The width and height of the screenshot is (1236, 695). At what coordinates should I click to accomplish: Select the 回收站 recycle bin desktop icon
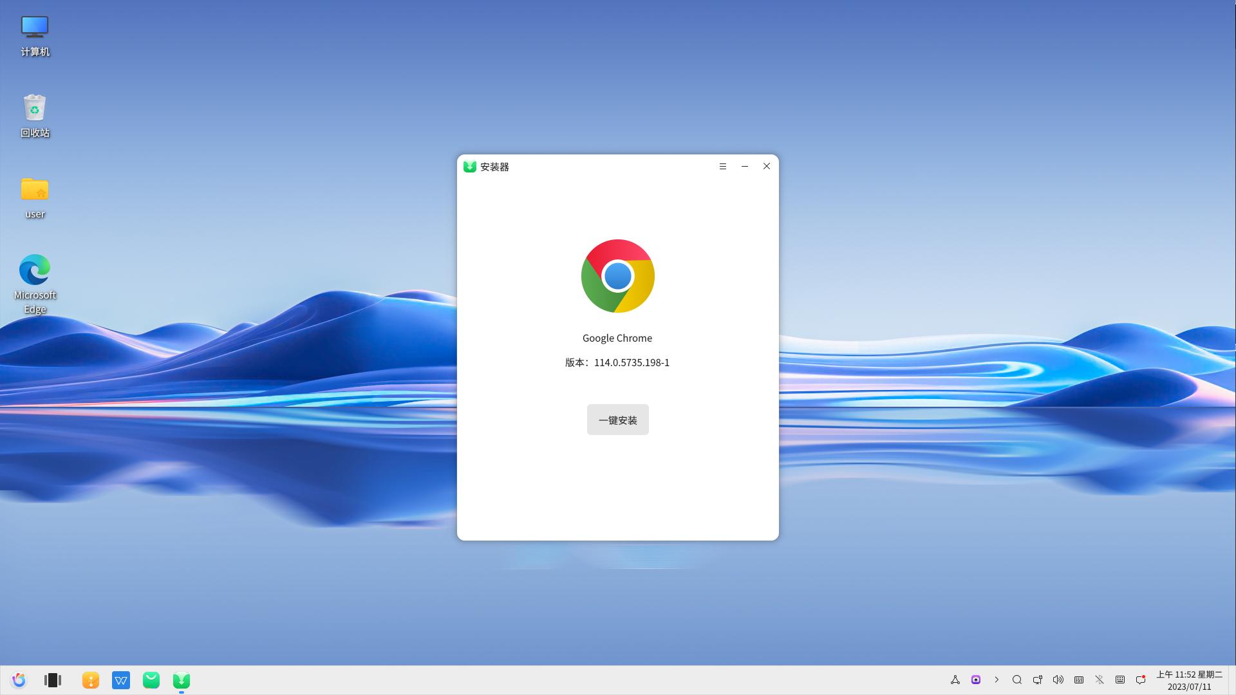click(x=35, y=116)
